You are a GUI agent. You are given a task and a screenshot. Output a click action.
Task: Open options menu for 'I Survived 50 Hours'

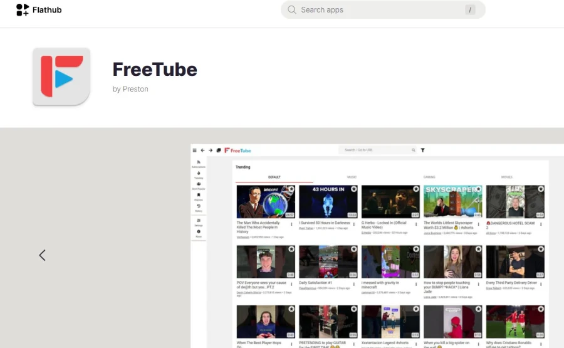(354, 224)
